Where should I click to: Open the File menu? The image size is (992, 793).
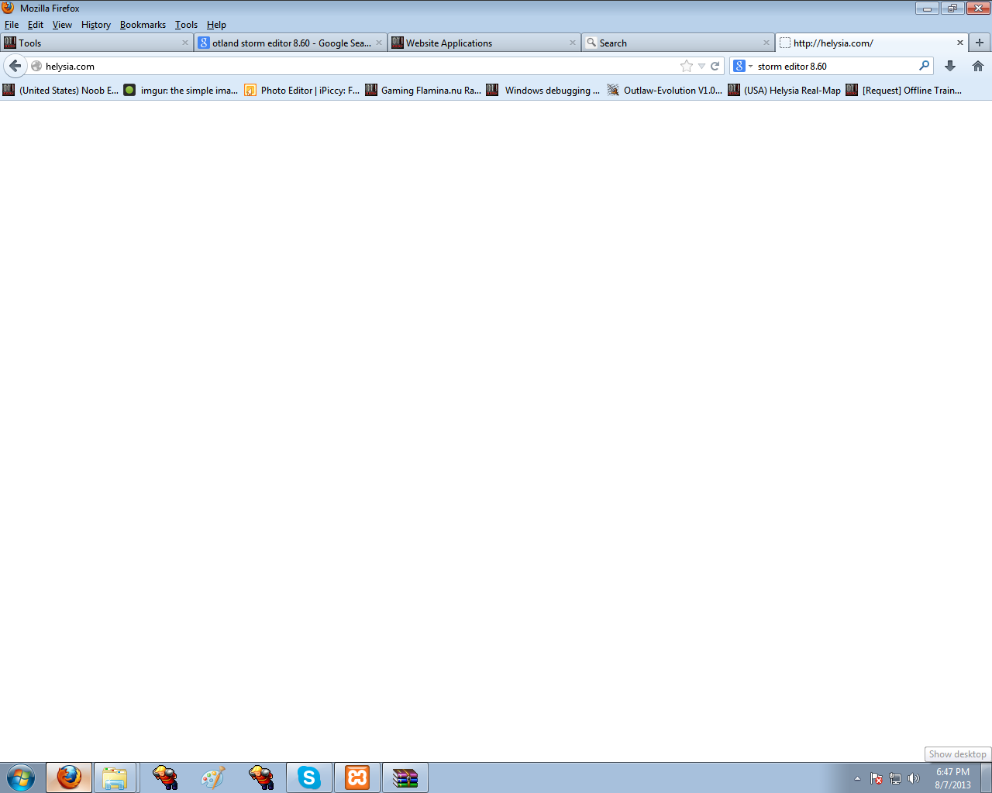click(12, 25)
